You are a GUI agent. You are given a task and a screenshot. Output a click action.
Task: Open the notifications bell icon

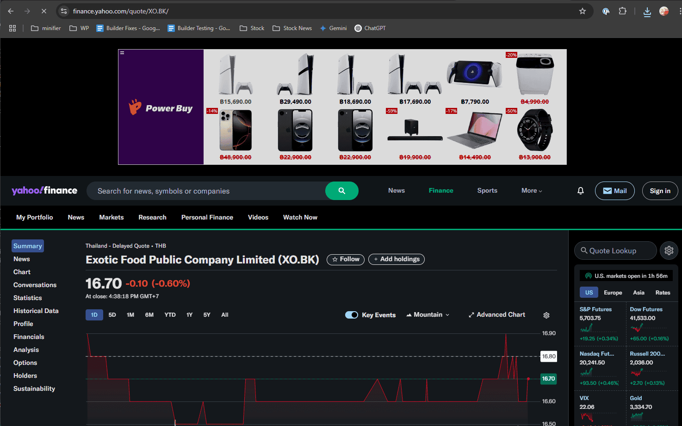coord(580,191)
